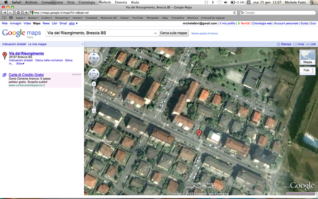
Task: Expand the 'altro' Google services dropdown
Action: tap(73, 23)
